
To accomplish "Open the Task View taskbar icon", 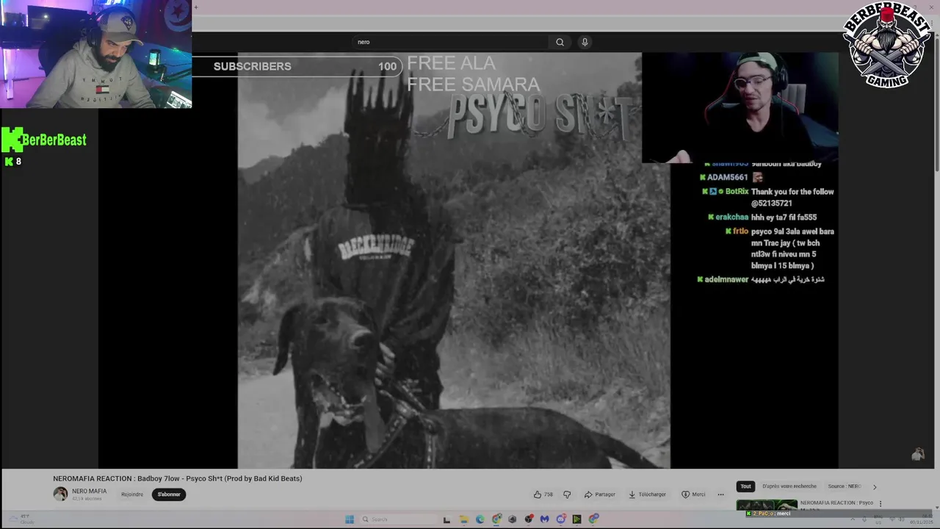I will [446, 519].
